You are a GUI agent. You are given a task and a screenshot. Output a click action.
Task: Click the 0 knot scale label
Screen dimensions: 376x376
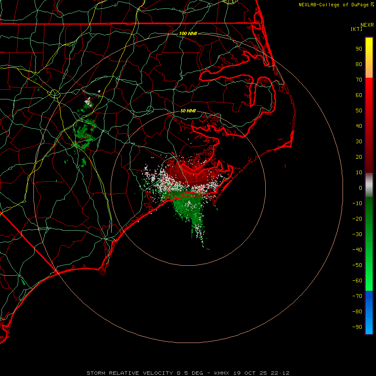click(361, 188)
